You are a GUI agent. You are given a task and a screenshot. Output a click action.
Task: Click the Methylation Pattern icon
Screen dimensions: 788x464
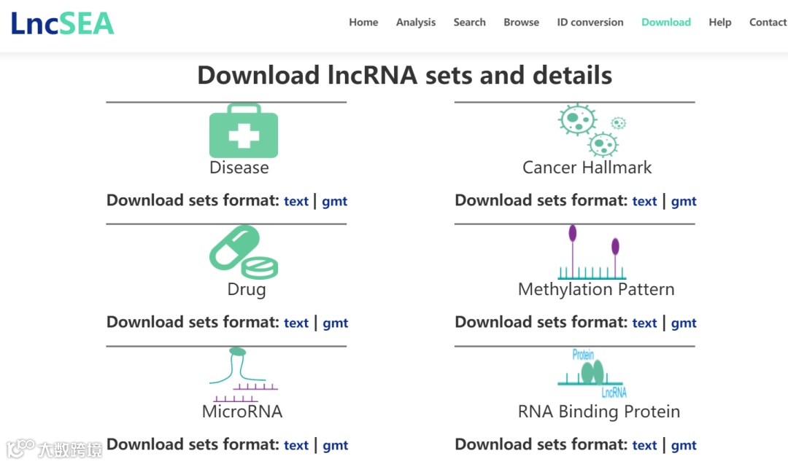click(592, 253)
